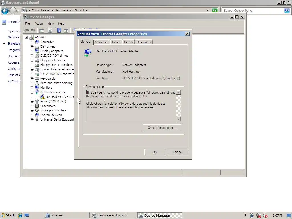The height and width of the screenshot is (219, 292).
Task: Click the search magnifier icon in Control Panel
Action: pos(287,11)
